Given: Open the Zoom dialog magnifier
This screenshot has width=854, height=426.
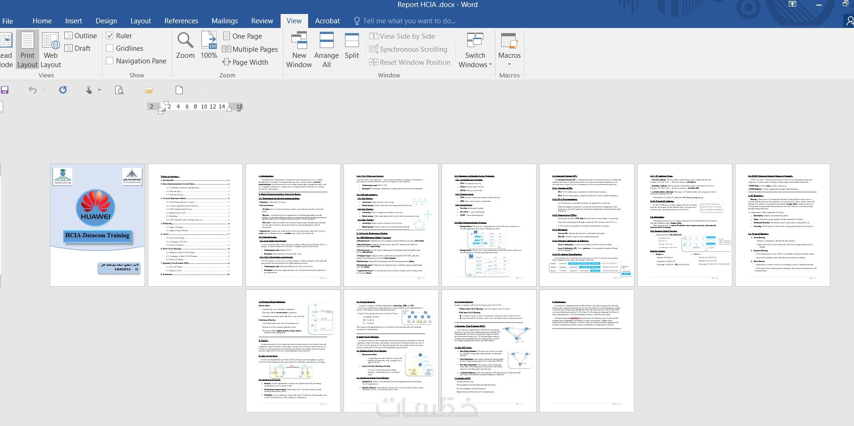Looking at the screenshot, I should tap(185, 45).
